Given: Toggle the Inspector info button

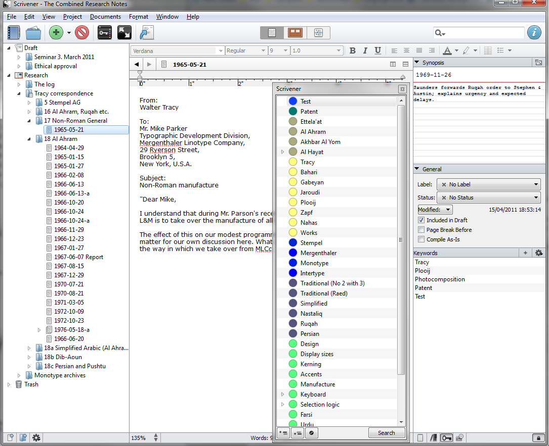Looking at the screenshot, I should (x=534, y=32).
